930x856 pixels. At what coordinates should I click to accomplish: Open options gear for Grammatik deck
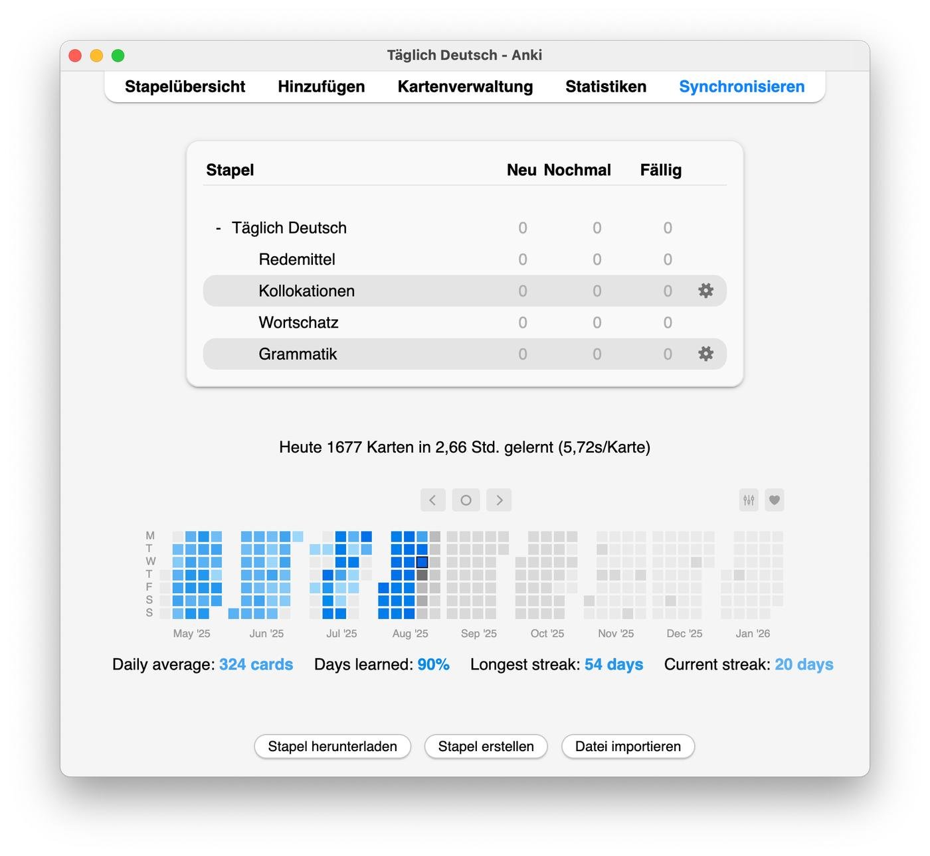click(705, 354)
